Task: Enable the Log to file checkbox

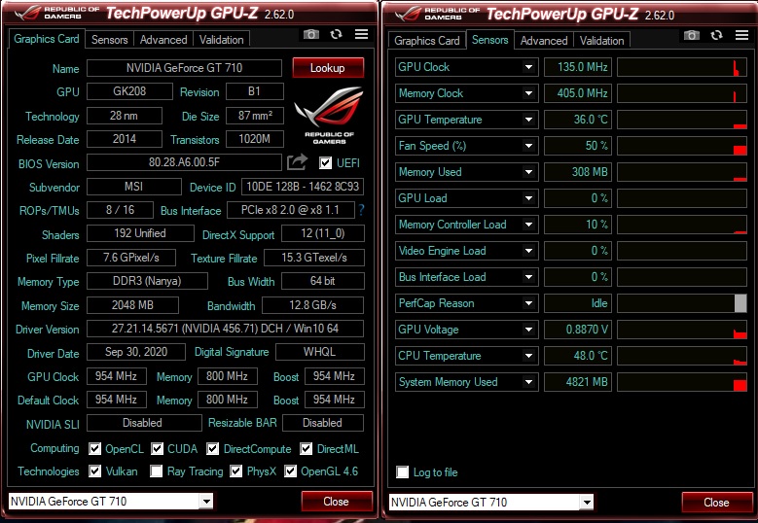Action: pyautogui.click(x=403, y=472)
